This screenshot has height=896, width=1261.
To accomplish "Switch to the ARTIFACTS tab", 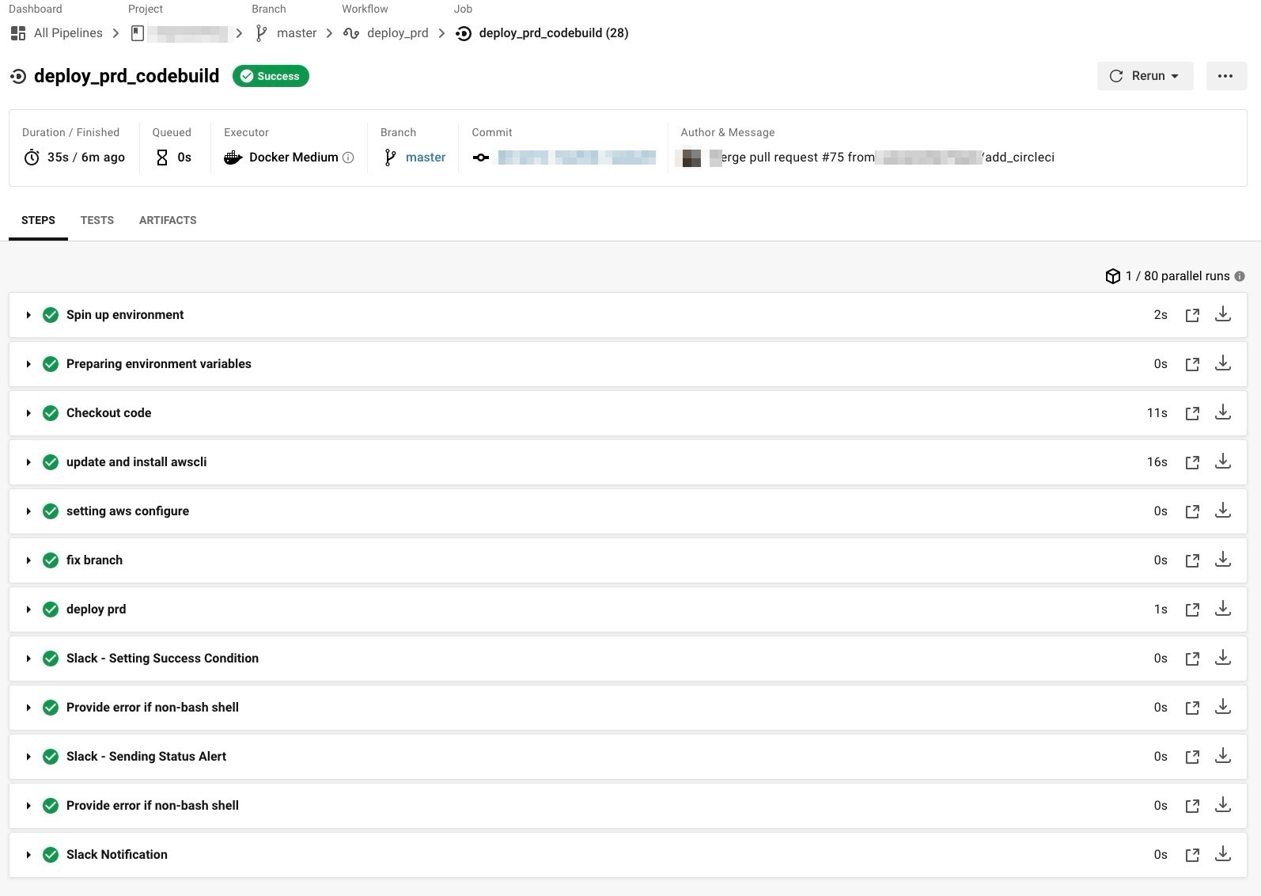I will 168,220.
